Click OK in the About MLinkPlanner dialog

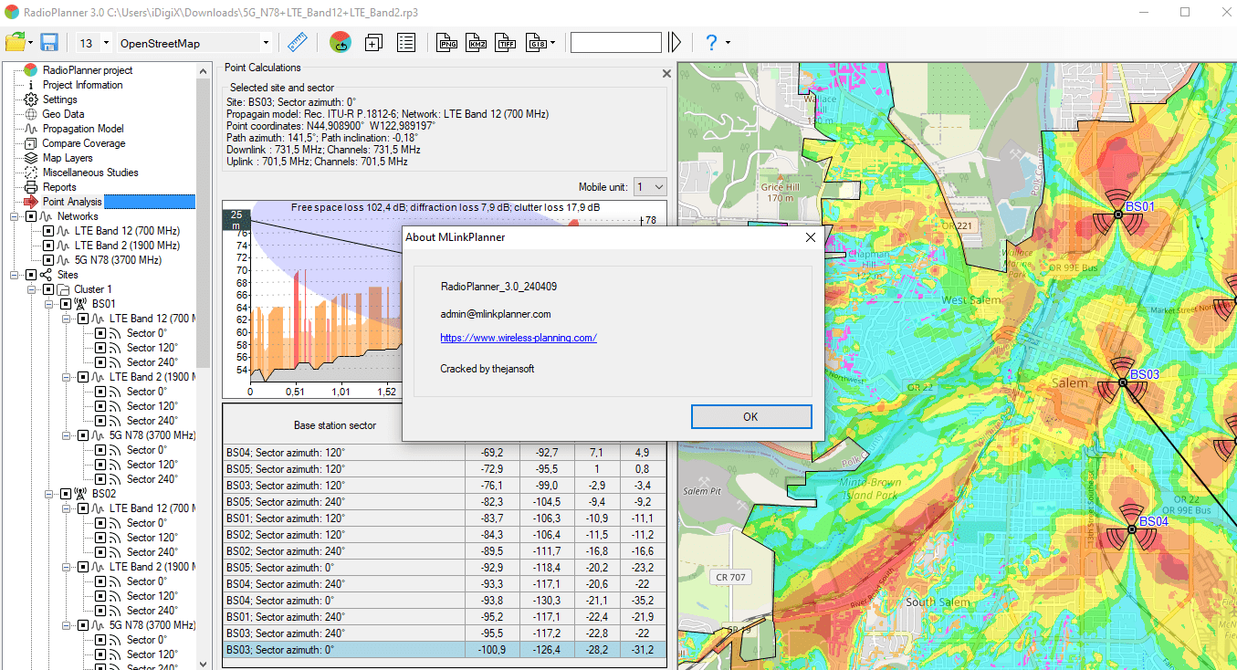point(751,416)
